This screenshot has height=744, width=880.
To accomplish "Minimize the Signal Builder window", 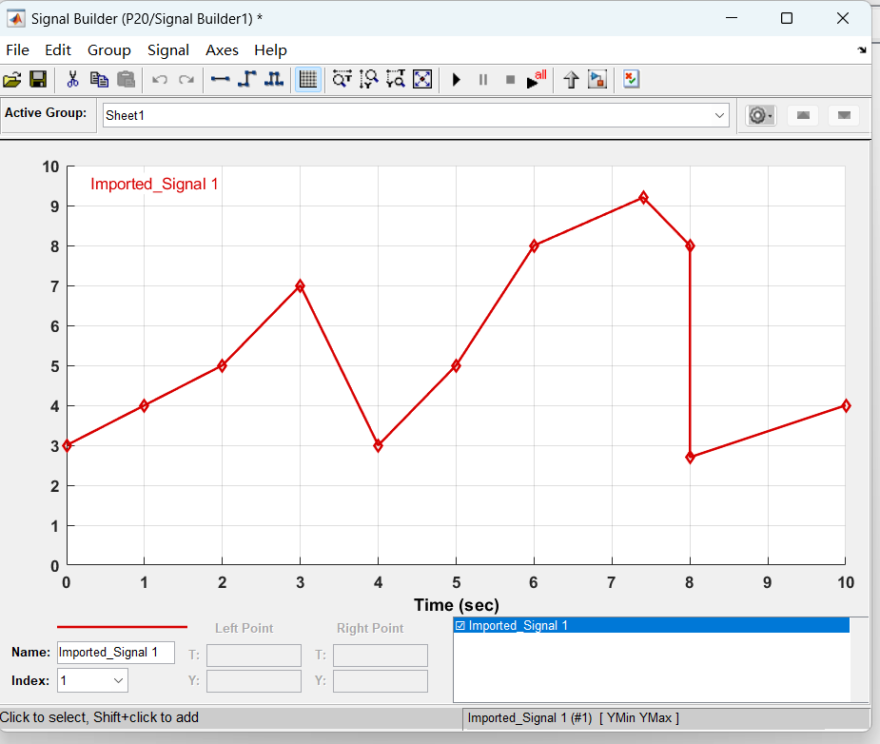I will [732, 18].
